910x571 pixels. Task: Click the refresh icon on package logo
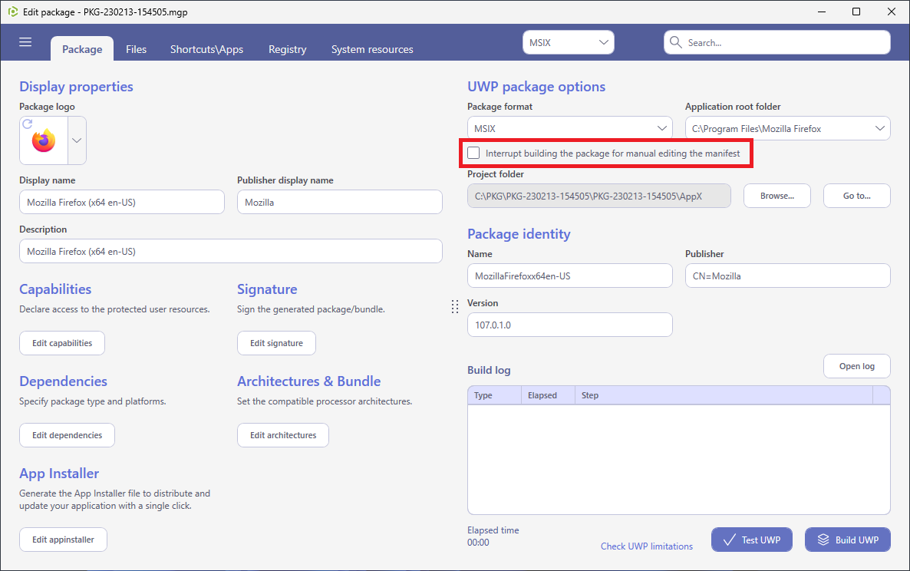tap(28, 124)
